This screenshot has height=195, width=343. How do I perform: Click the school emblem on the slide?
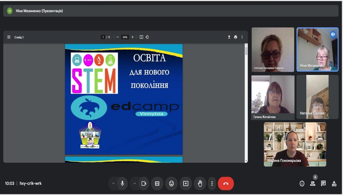[90, 135]
